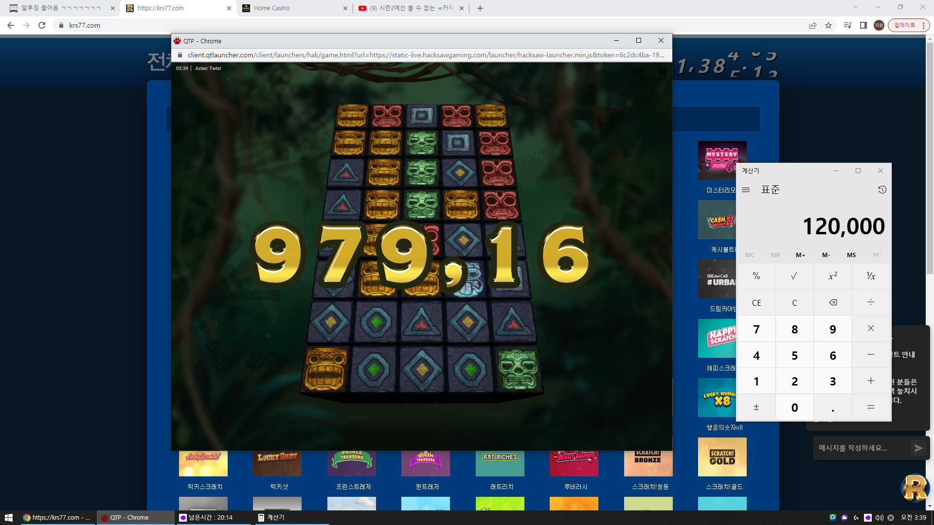Viewport: 934px width, 525px height.
Task: Open the share page icon in address bar
Action: click(813, 25)
